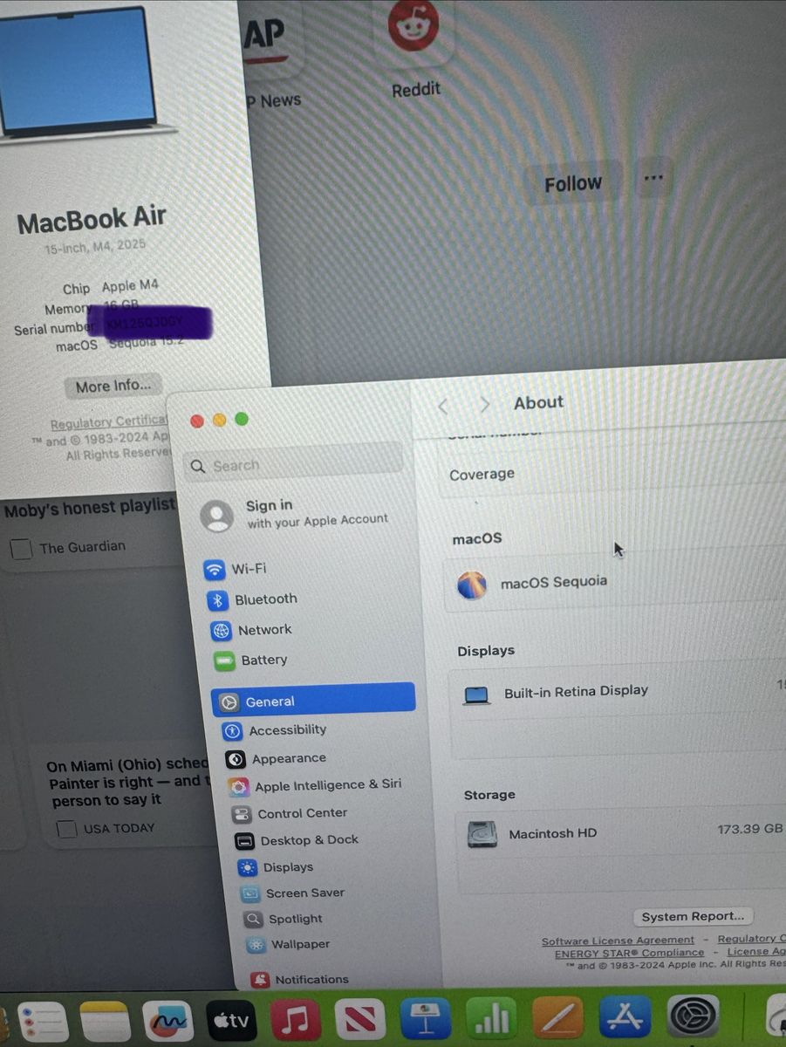This screenshot has width=786, height=1047.
Task: Select Accessibility in the settings sidebar
Action: point(287,730)
